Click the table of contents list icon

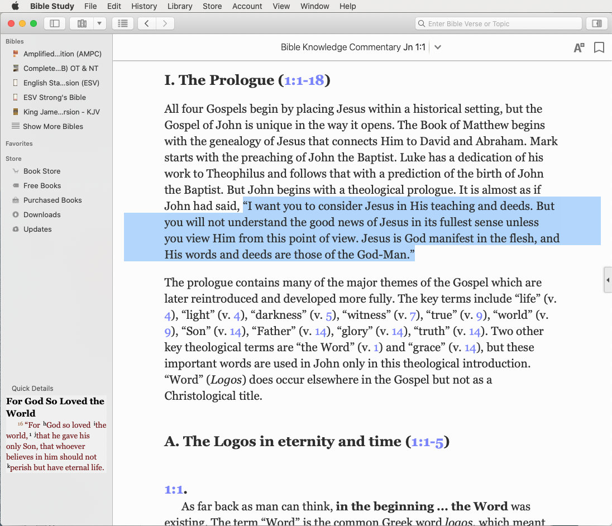(123, 23)
